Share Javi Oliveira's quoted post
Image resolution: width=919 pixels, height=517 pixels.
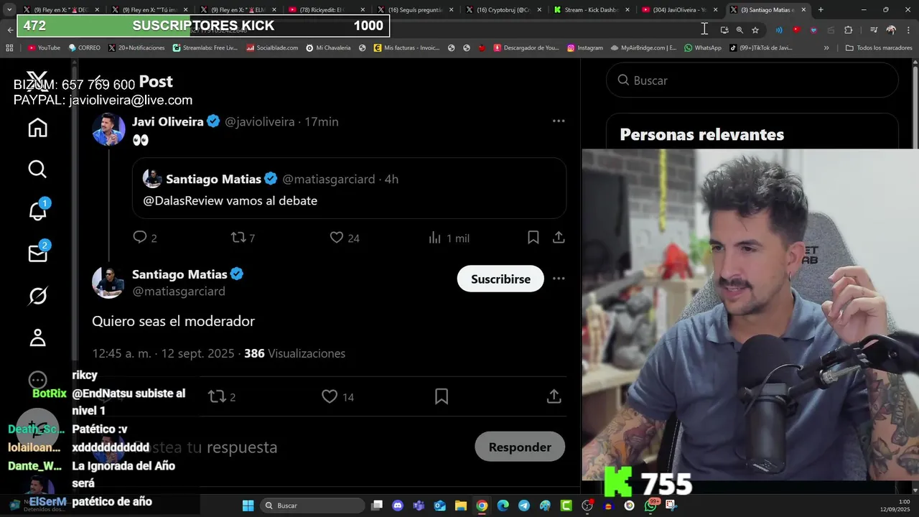click(559, 238)
